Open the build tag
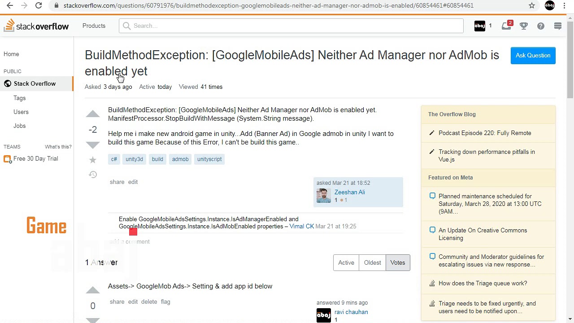This screenshot has height=323, width=574. [x=157, y=159]
